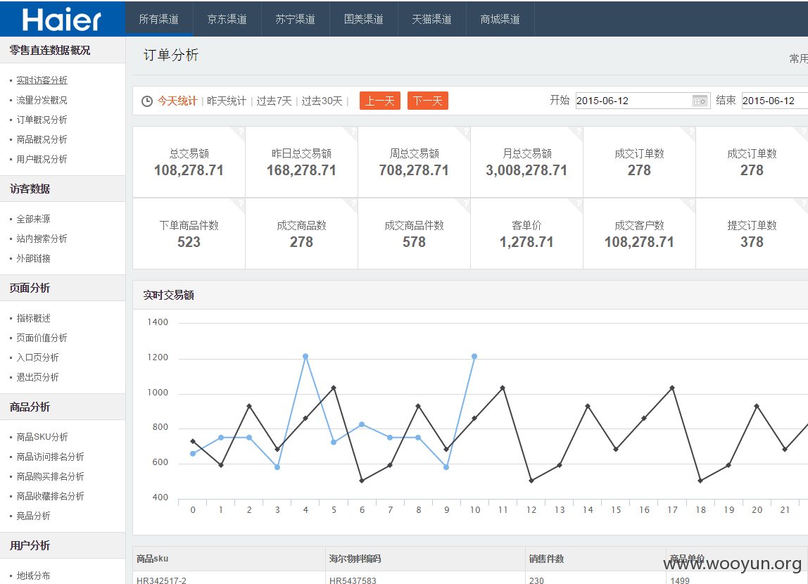Image resolution: width=808 pixels, height=584 pixels.
Task: Click the 下一天 button
Action: [428, 101]
